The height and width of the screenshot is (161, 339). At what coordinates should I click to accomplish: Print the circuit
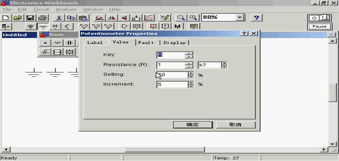click(x=42, y=18)
